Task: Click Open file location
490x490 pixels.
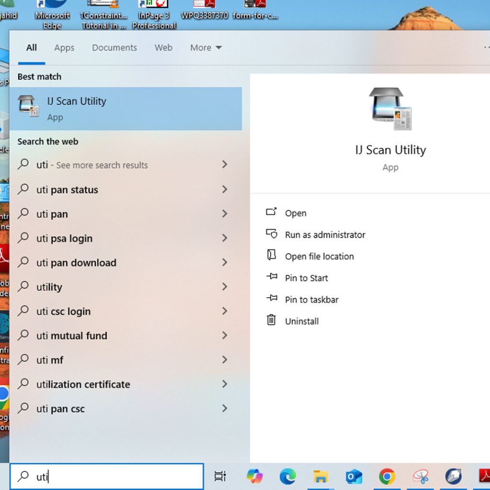Action: [319, 256]
